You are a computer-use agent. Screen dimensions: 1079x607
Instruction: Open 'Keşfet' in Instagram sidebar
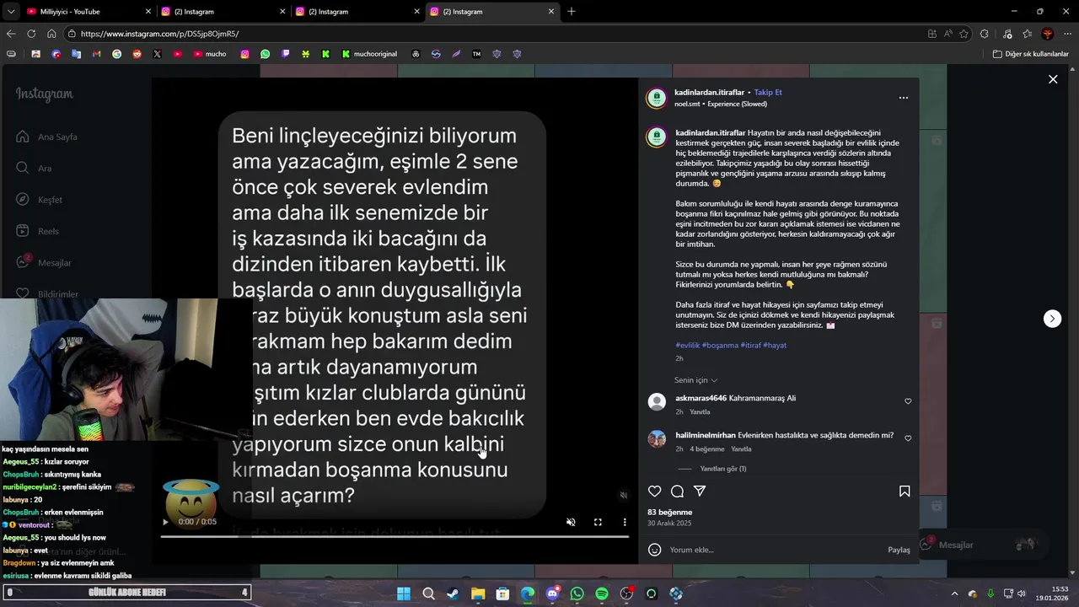tap(39, 200)
